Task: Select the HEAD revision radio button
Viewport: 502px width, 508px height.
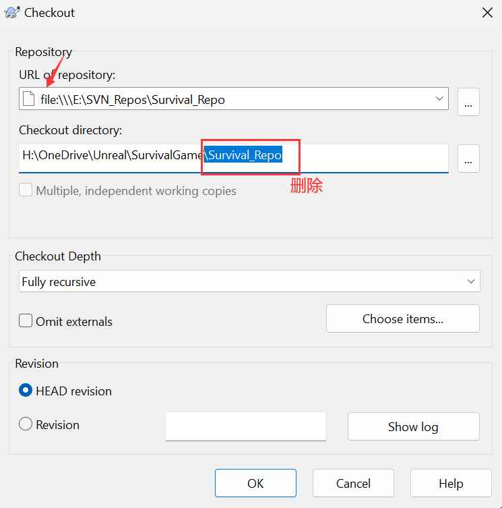Action: pos(26,391)
